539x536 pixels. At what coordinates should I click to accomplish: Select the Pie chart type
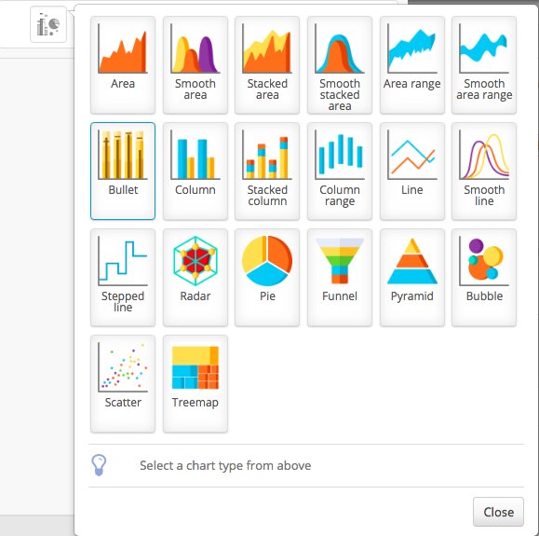coord(267,278)
